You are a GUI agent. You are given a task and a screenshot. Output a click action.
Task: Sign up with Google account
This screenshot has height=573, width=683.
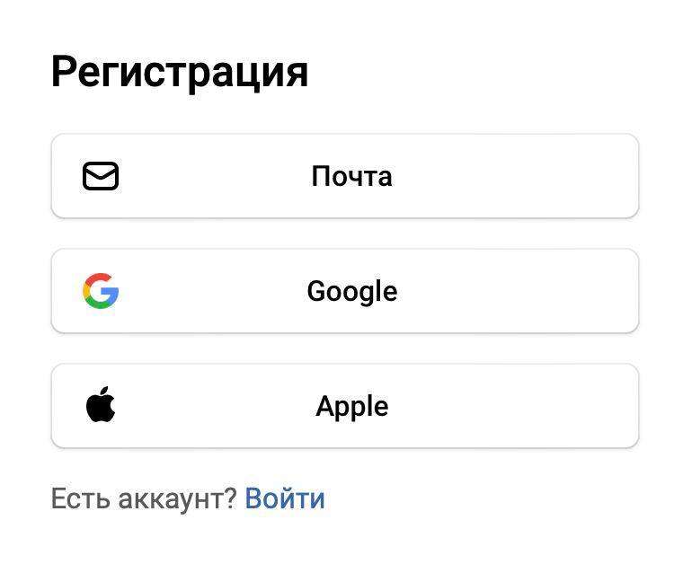344,291
